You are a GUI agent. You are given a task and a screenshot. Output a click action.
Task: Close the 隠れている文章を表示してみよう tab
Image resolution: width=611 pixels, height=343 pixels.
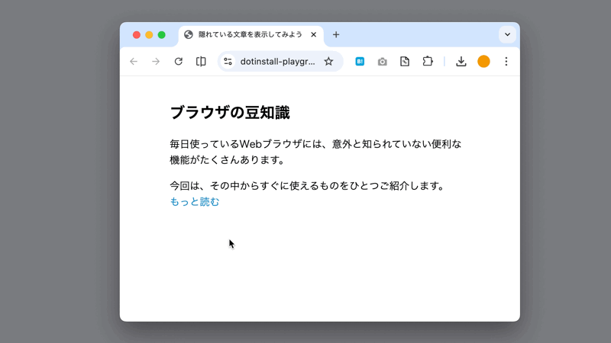click(314, 34)
